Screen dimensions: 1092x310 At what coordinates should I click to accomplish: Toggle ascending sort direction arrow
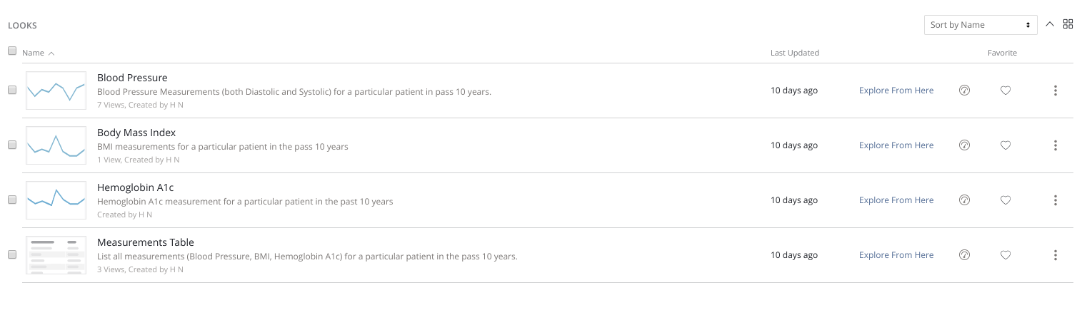coord(1050,24)
